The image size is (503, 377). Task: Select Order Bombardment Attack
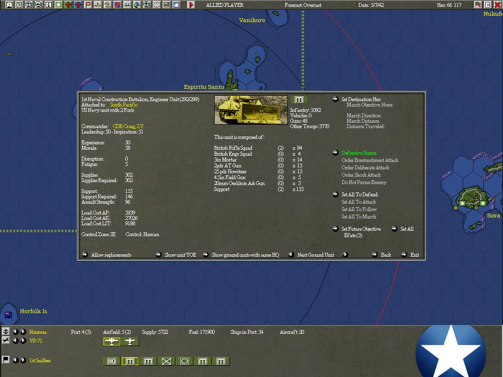tap(370, 161)
